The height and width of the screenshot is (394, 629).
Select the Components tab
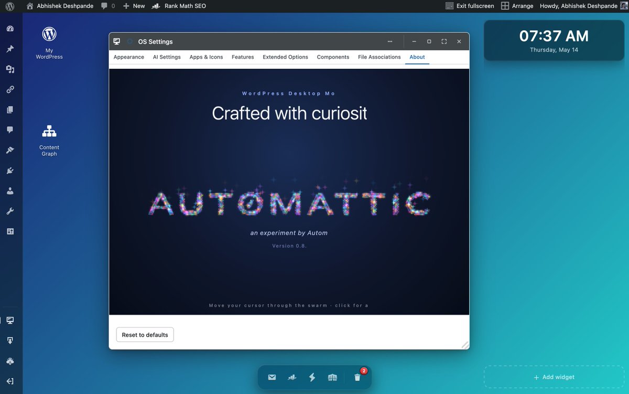tap(333, 57)
